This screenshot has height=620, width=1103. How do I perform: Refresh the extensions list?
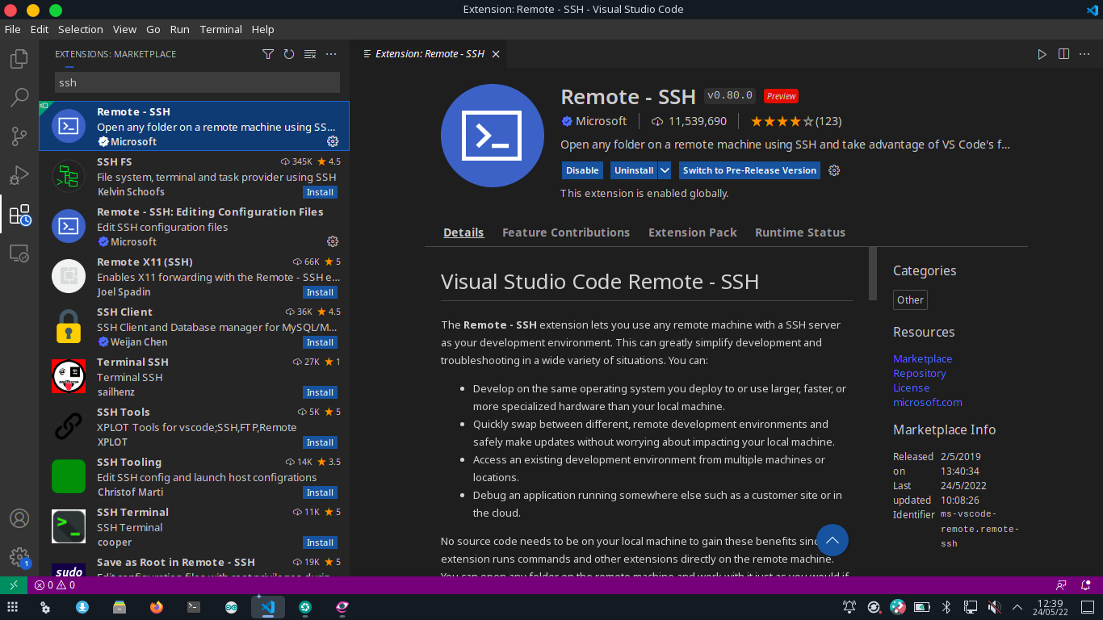point(289,54)
